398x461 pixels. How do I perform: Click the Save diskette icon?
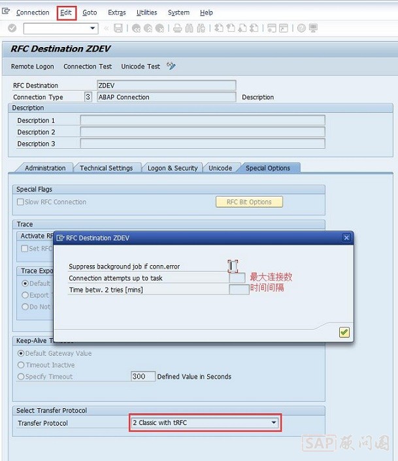tap(118, 28)
